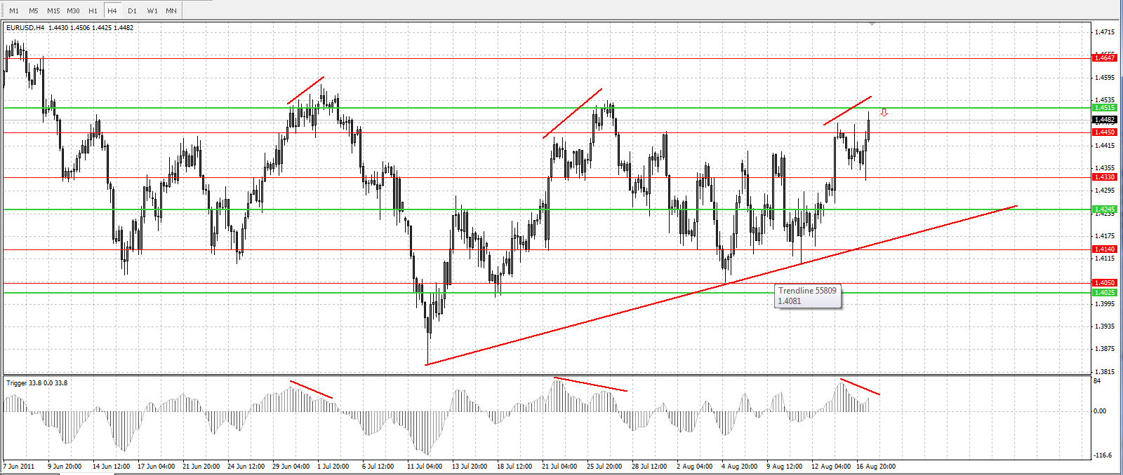Click the 1.3815 price scale value
The width and height of the screenshot is (1123, 475).
click(1105, 372)
